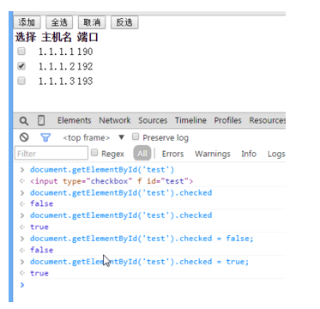Switch to the Elements tab

[x=74, y=120]
